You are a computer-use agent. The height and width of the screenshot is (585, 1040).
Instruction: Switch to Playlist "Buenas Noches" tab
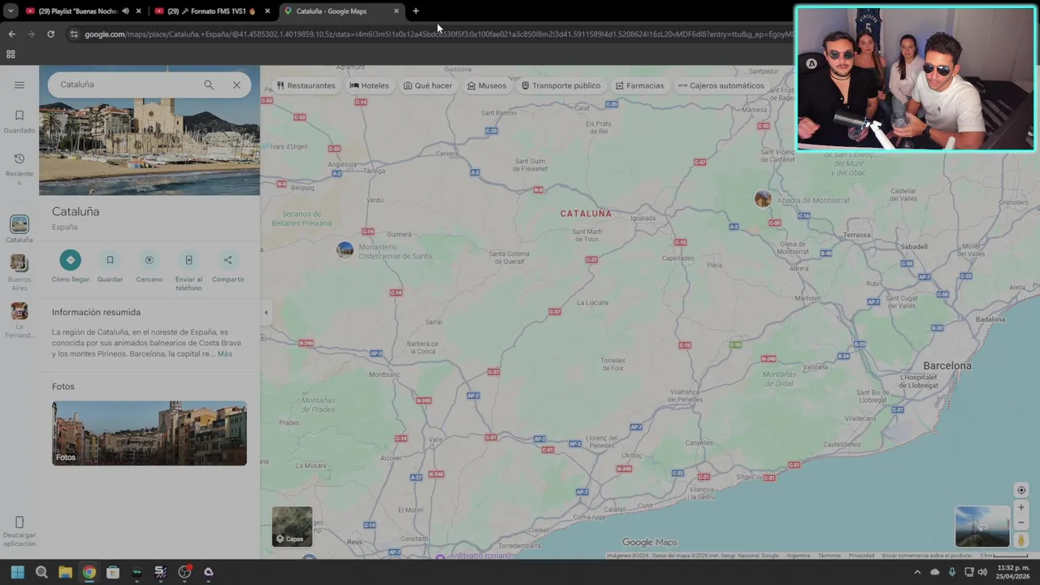pos(77,11)
